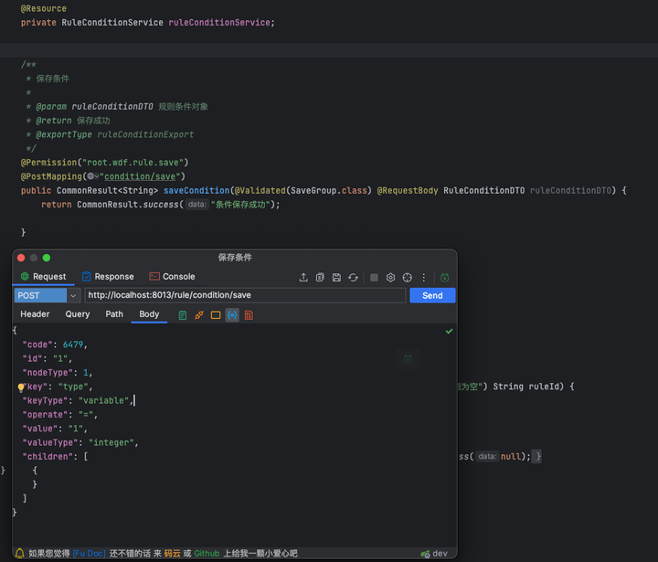The width and height of the screenshot is (658, 562).
Task: Click the Github link in status bar
Action: (x=207, y=554)
